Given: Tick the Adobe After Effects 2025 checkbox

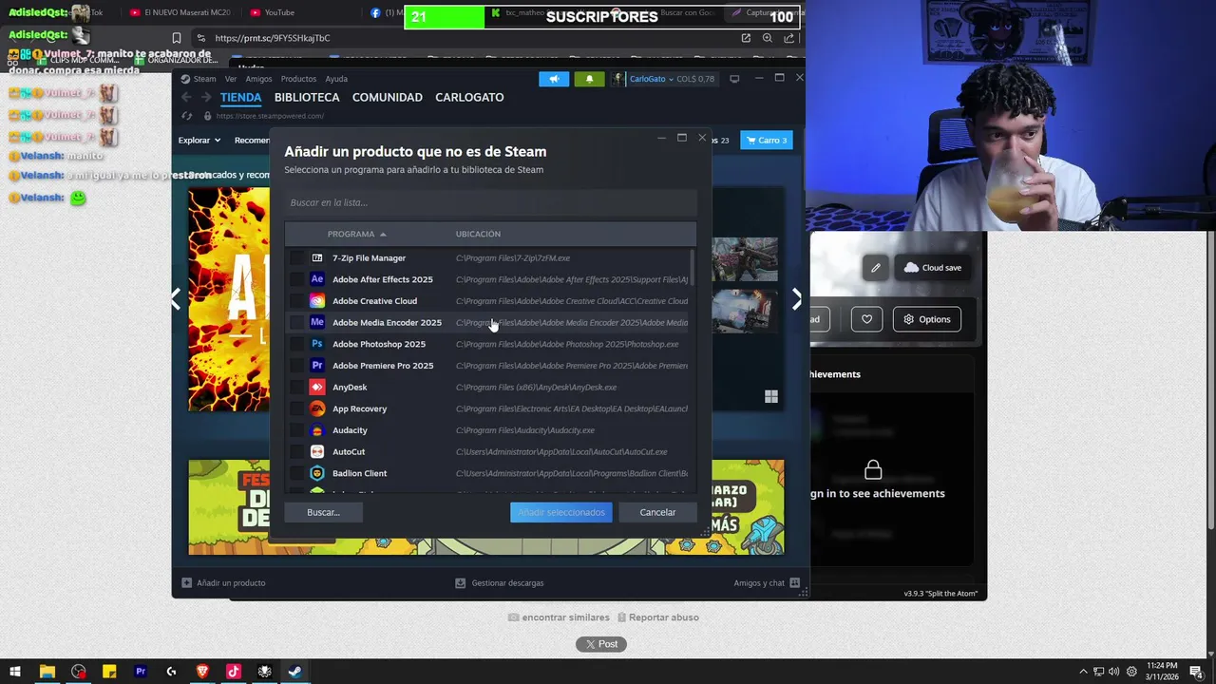Looking at the screenshot, I should [x=296, y=279].
